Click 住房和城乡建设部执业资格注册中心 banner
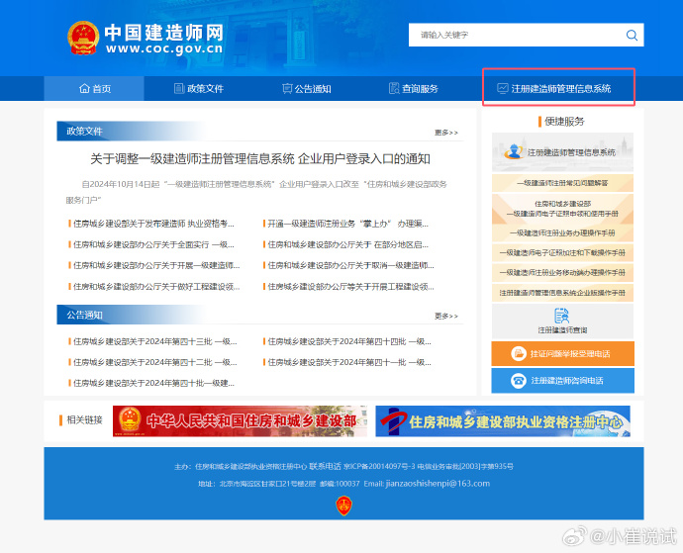The image size is (683, 553). pyautogui.click(x=502, y=420)
